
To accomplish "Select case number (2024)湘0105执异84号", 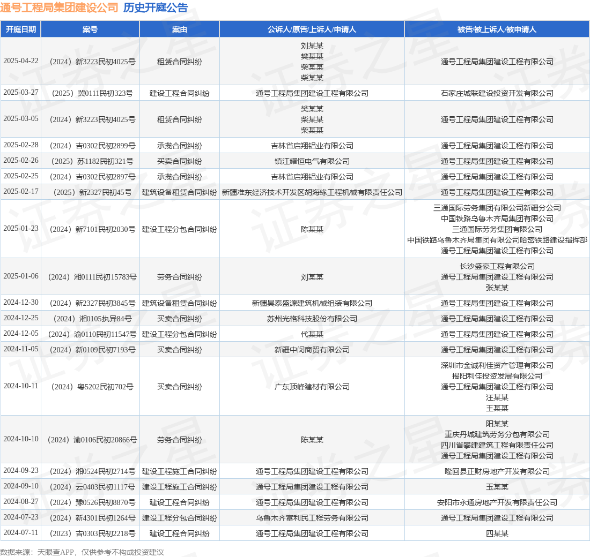I will 92,319.
